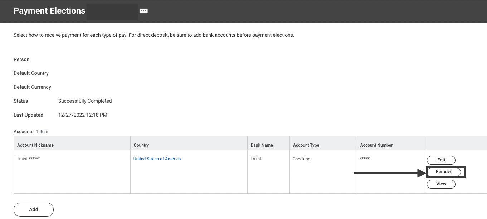Click the masked account number cell
Screen dimensions: 487x219
(365, 159)
